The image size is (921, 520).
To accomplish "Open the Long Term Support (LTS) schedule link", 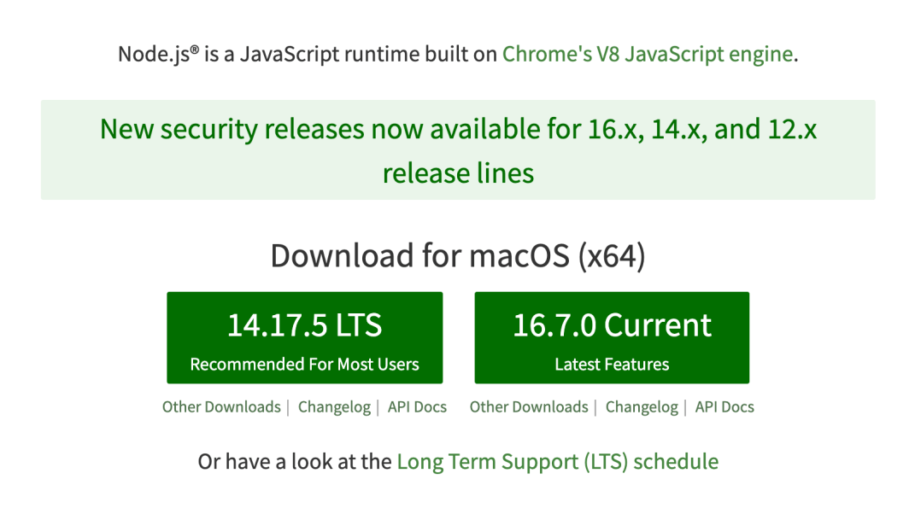I will point(557,462).
